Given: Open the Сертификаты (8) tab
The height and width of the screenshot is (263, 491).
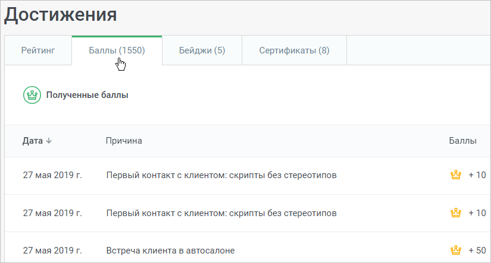Looking at the screenshot, I should (294, 50).
